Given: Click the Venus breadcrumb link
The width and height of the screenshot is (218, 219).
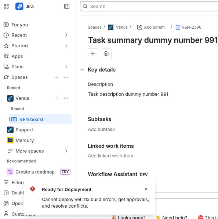Looking at the screenshot, I should (122, 27).
